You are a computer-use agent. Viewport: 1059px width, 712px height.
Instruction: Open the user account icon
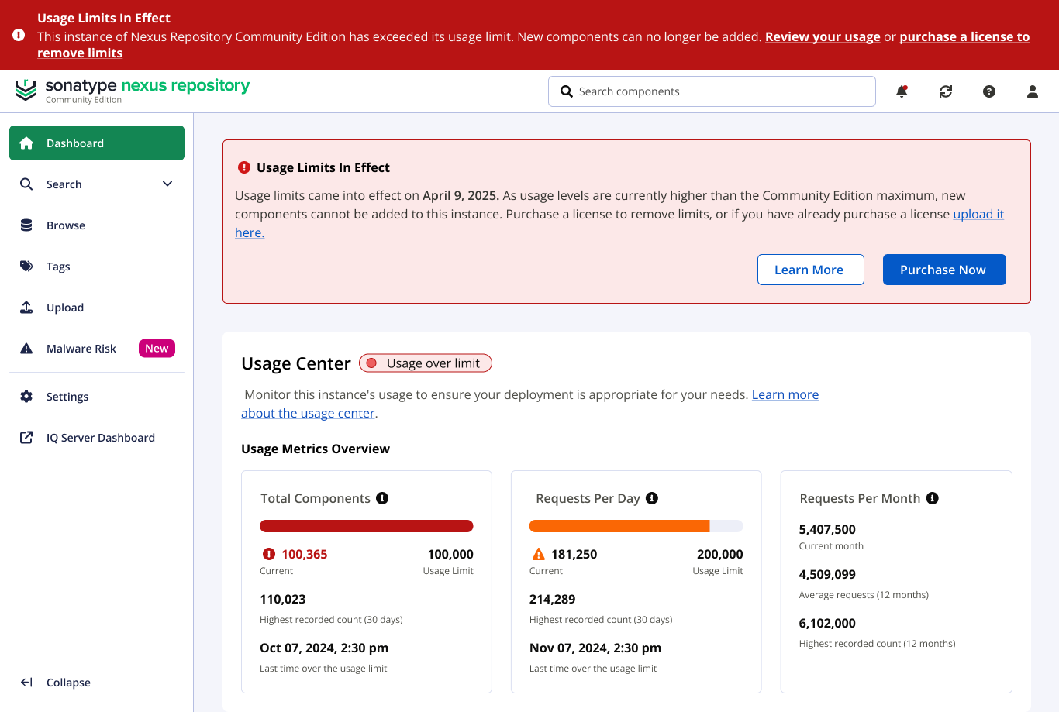tap(1033, 91)
